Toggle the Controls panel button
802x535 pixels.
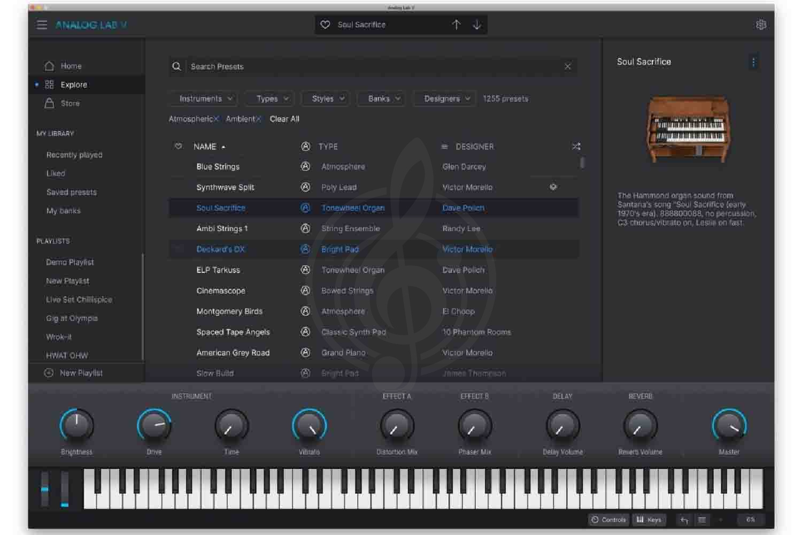point(608,519)
